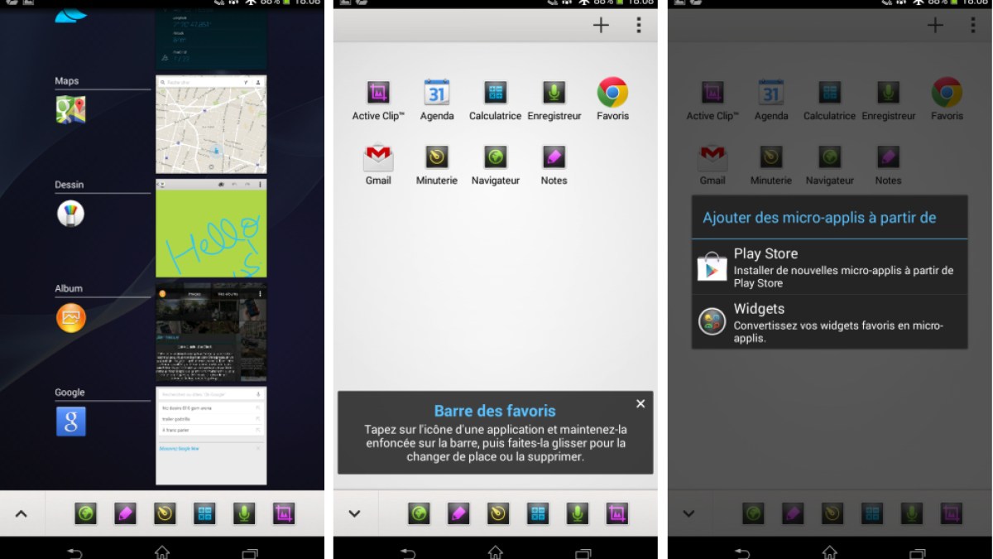Open Agenda calendar in the undimmed middle grid
993x559 pixels.
(437, 93)
